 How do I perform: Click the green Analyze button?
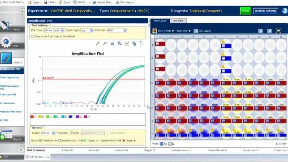tap(245, 11)
